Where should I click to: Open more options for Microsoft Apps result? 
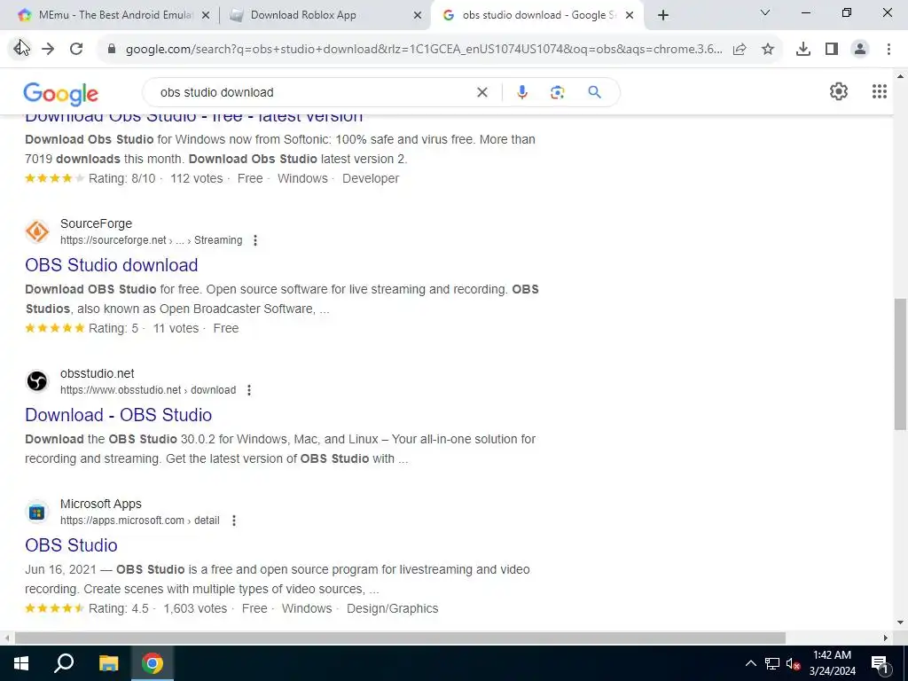click(233, 521)
